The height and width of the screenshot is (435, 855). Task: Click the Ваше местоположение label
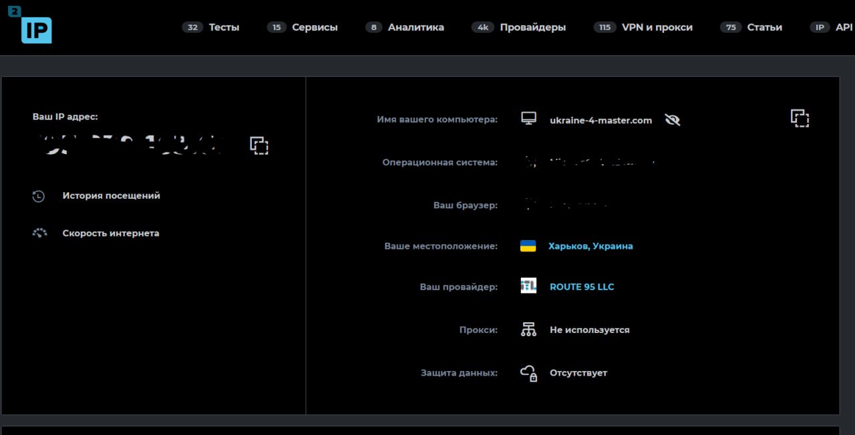click(x=441, y=246)
